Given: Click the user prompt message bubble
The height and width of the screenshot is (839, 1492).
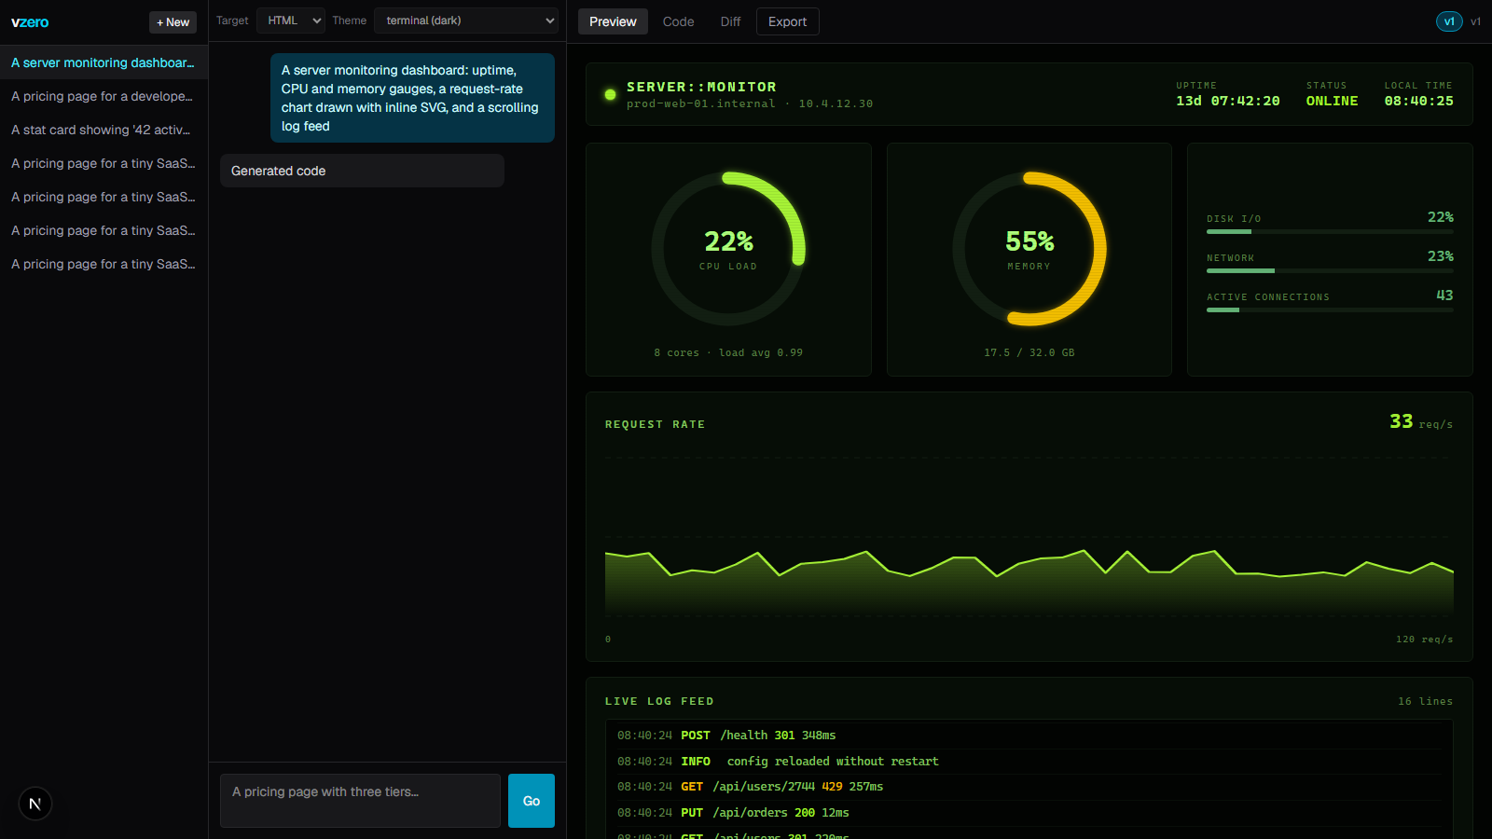Looking at the screenshot, I should (412, 98).
